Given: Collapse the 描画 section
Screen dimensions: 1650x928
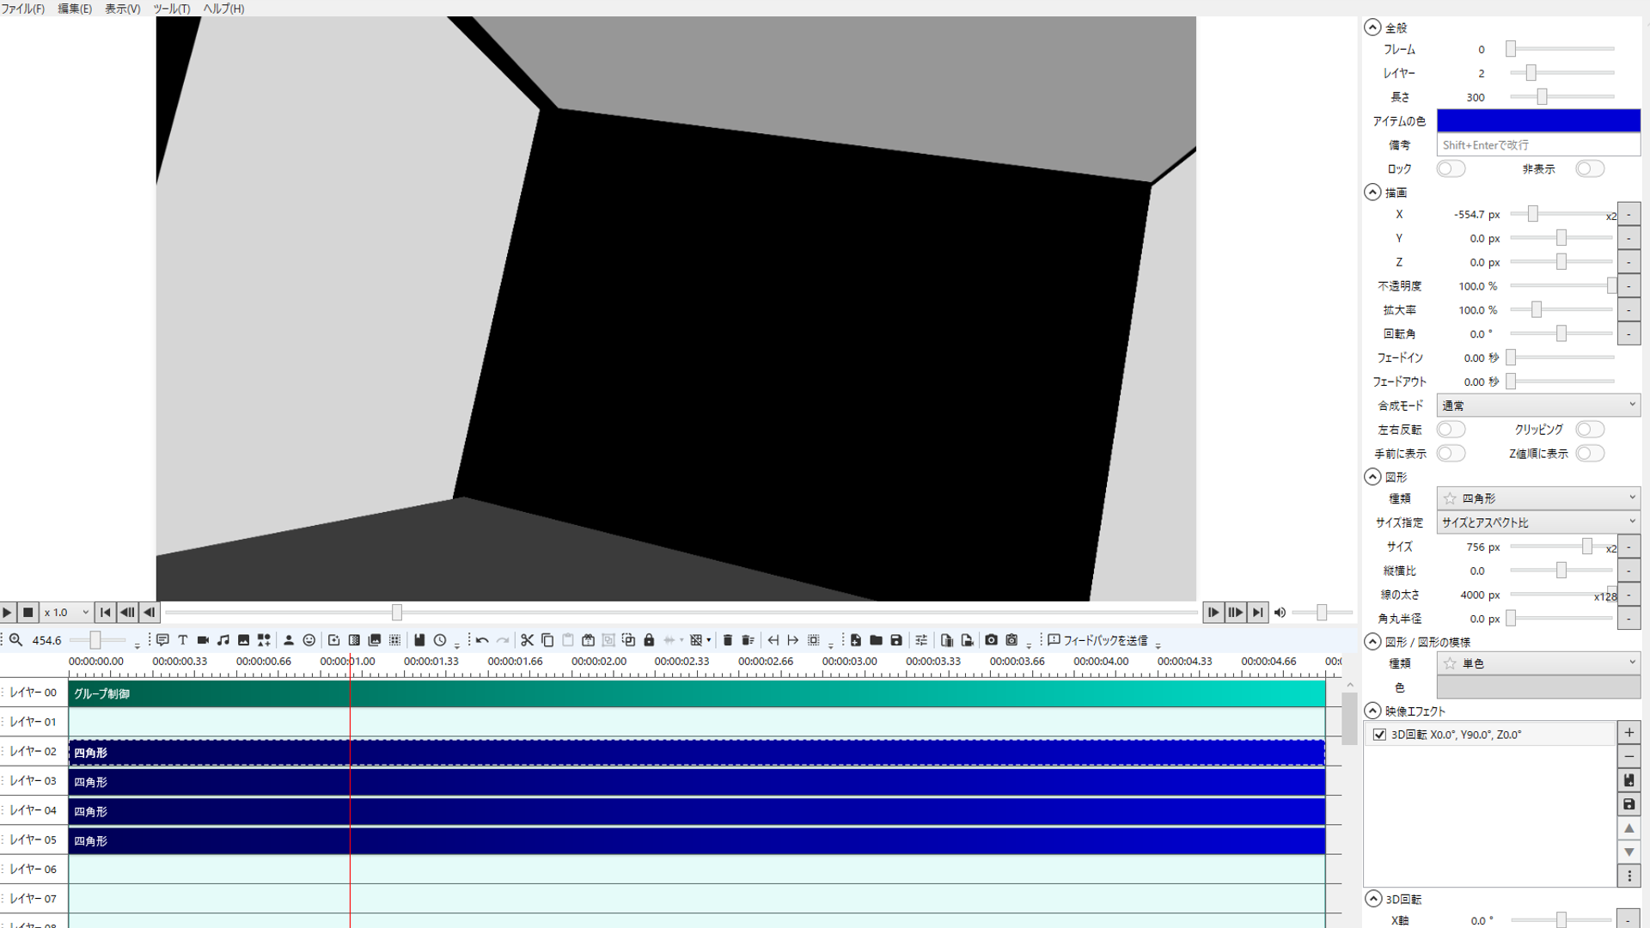Looking at the screenshot, I should 1372,192.
